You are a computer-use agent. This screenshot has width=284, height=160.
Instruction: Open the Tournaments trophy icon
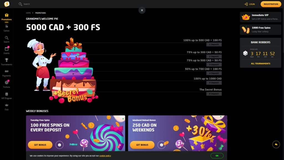pos(7,60)
